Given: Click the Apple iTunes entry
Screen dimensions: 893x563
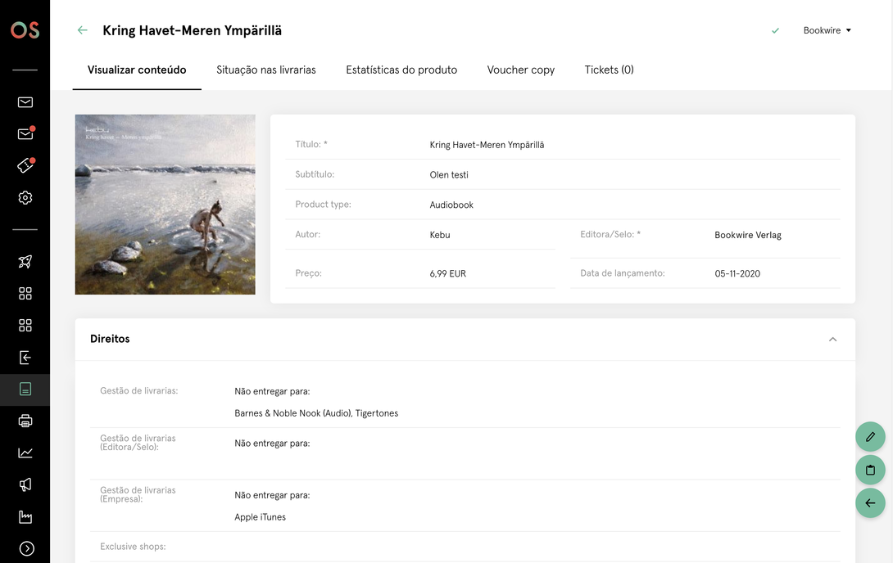Looking at the screenshot, I should [x=261, y=517].
